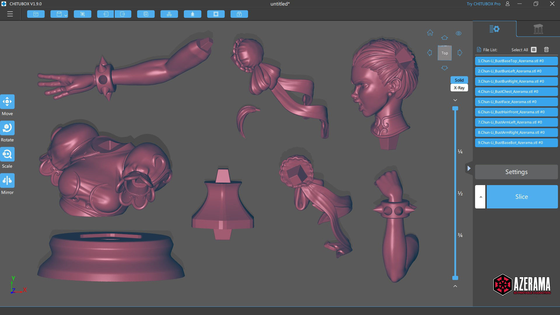Screen dimensions: 560x315
Task: Select 3.Chun-Li_BustBunRight_Azerama.stl in file list
Action: [516, 81]
